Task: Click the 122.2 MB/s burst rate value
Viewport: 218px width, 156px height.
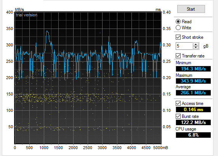Action: coord(193,123)
